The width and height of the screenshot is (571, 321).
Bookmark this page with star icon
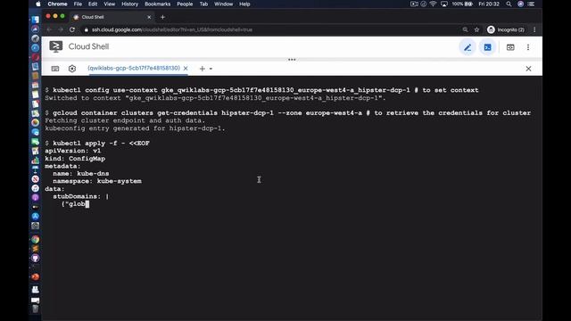tap(476, 29)
